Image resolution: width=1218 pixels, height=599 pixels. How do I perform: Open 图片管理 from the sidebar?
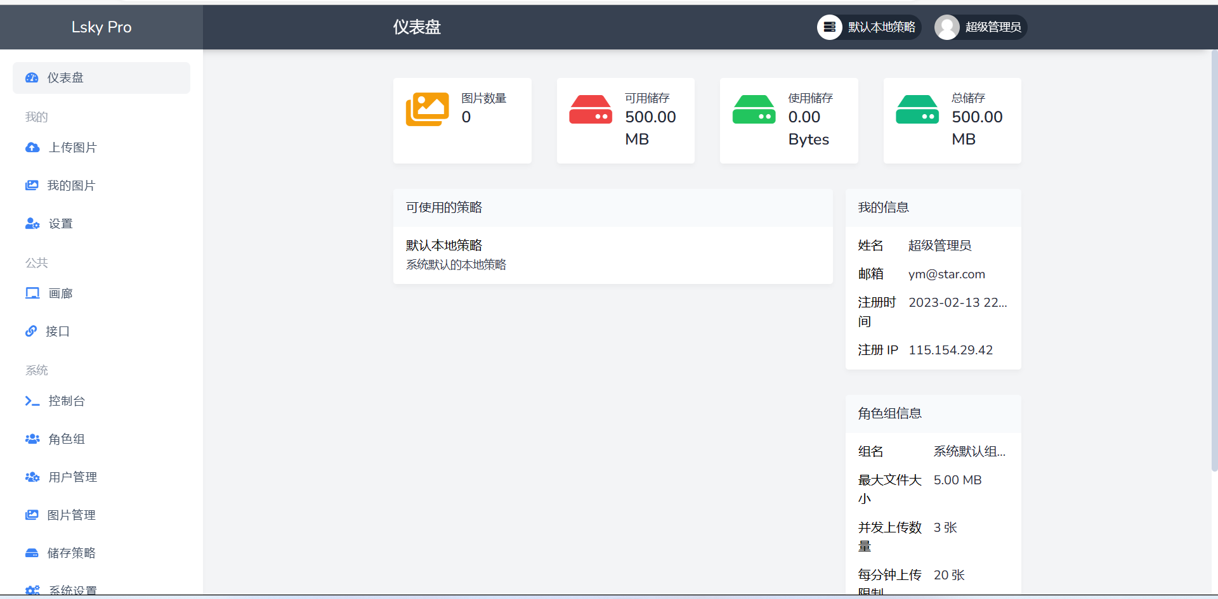pyautogui.click(x=71, y=515)
